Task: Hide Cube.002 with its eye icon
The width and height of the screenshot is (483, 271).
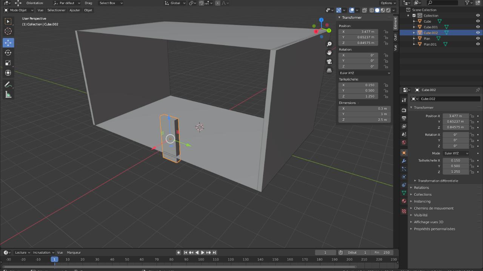Action: tap(478, 33)
